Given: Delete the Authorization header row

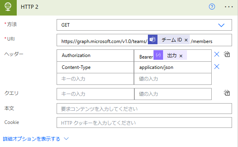Looking at the screenshot, I should [217, 54].
